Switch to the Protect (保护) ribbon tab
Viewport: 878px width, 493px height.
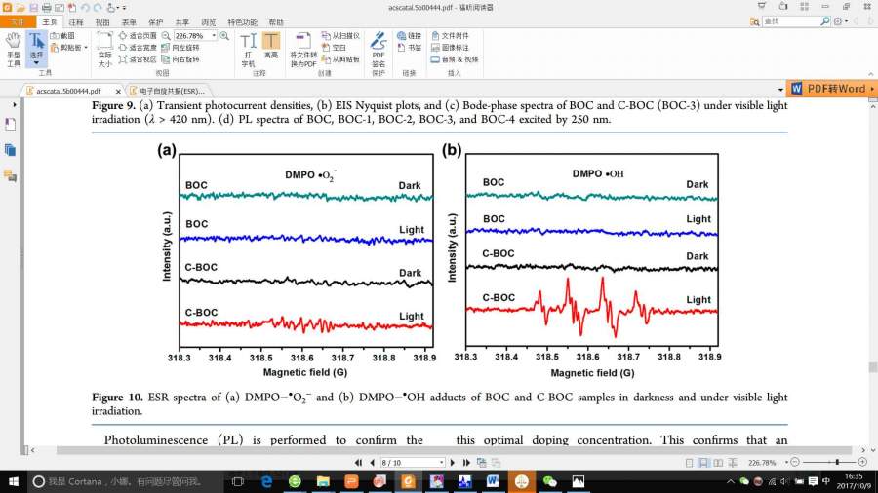tap(155, 22)
